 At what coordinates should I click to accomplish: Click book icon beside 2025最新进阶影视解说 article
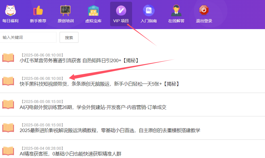coord(8,128)
